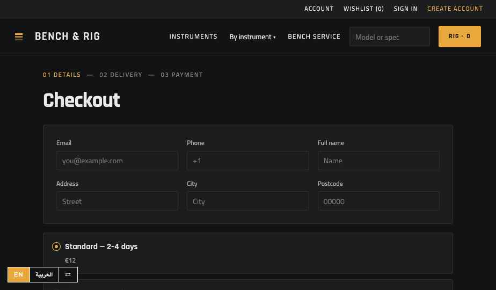Screen dimensions: 496x290
Task: Open the Rig cart button
Action: pos(459,37)
